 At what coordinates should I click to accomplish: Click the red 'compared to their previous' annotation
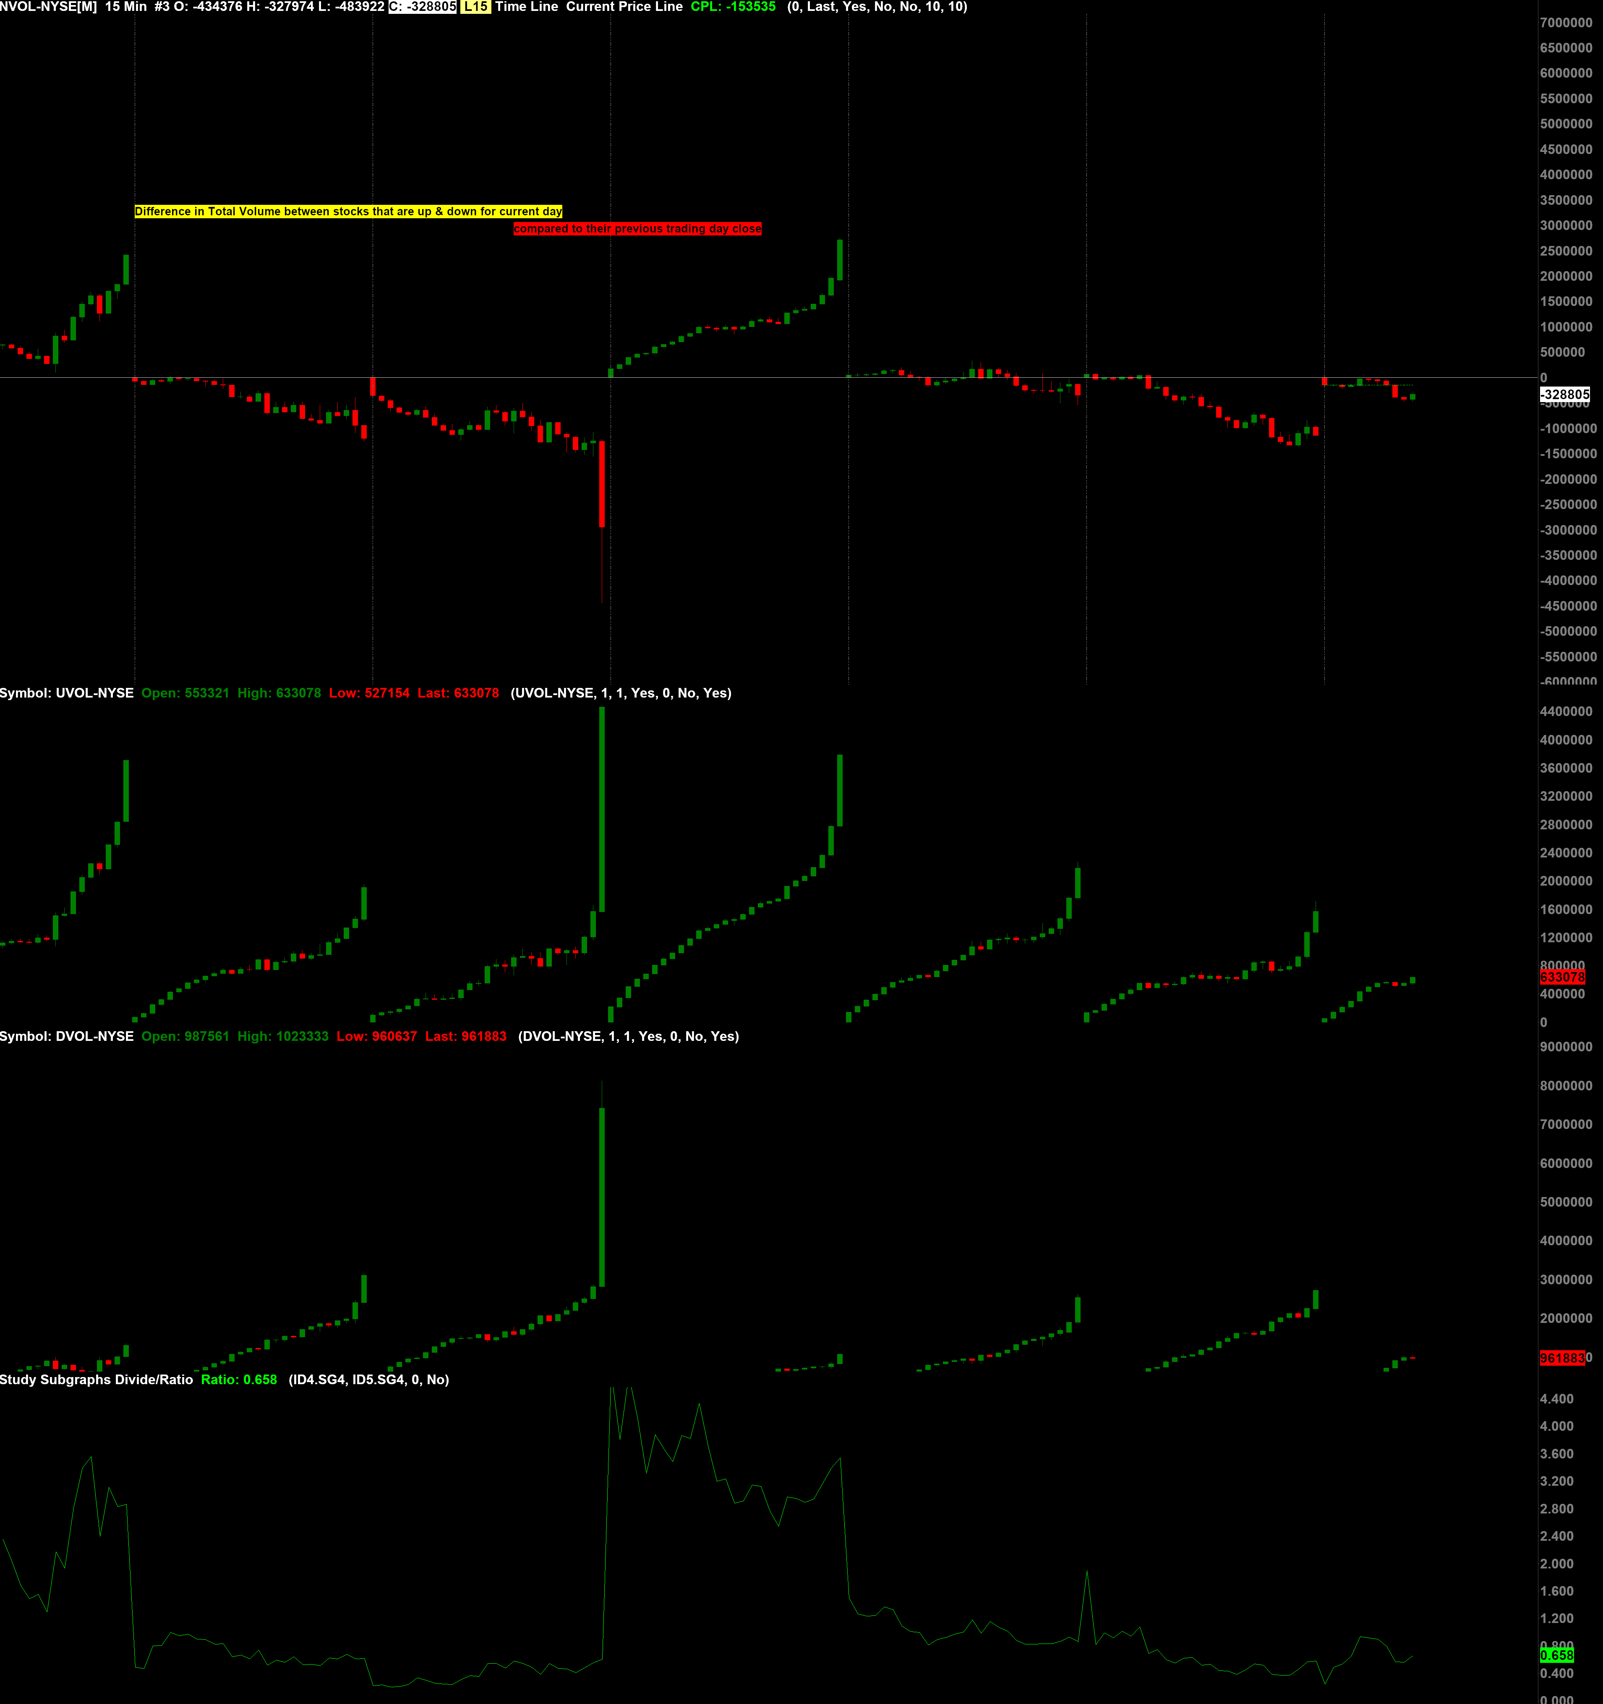pyautogui.click(x=637, y=229)
